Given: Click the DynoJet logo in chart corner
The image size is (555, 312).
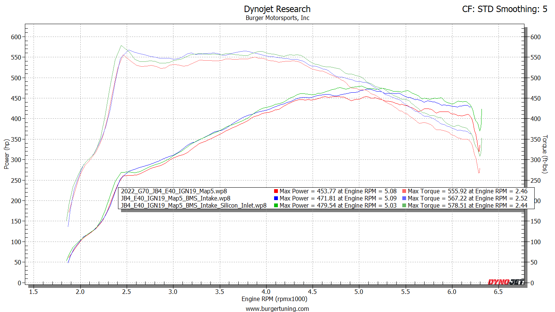Looking at the screenshot, I should (506, 282).
